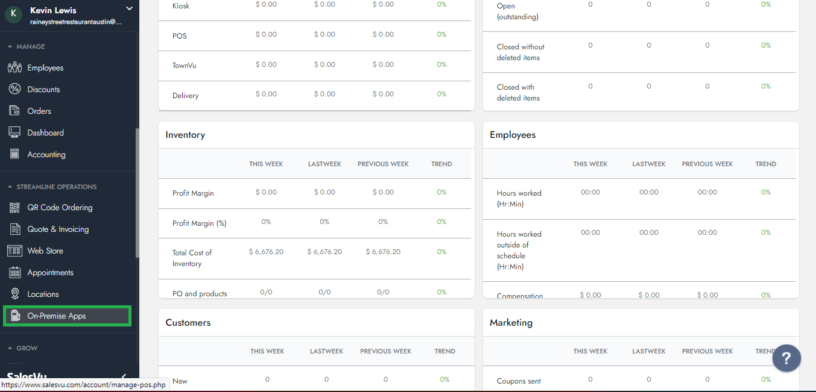816x392 pixels.
Task: Collapse the Streamline Operations section
Action: [10, 187]
